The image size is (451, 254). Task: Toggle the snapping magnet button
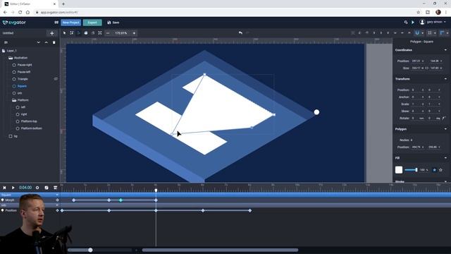click(x=417, y=33)
